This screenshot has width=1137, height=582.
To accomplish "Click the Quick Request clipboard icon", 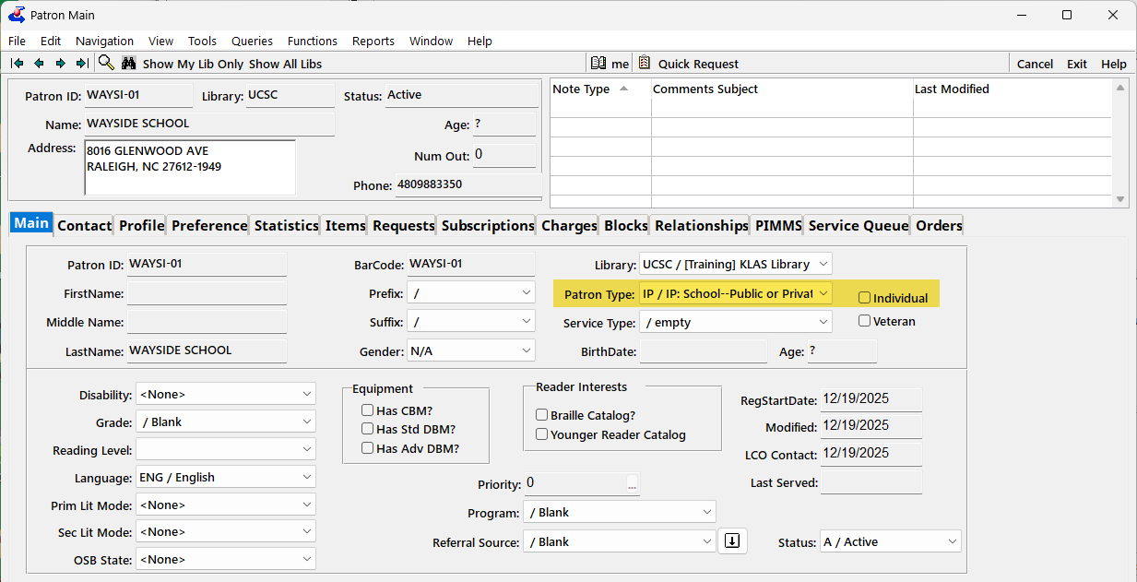I will pos(644,64).
